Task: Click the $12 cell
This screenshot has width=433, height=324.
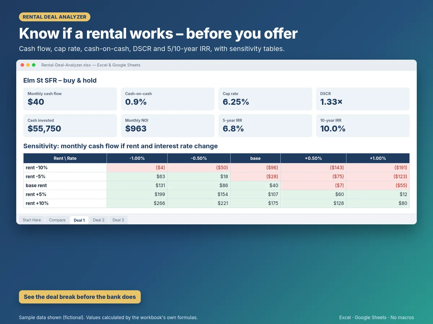Action: click(378, 194)
